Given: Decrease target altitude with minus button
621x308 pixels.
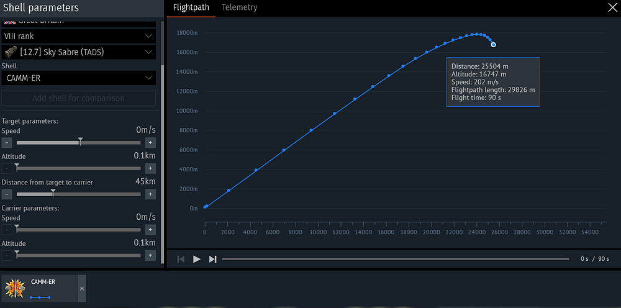Looking at the screenshot, I should tap(7, 169).
